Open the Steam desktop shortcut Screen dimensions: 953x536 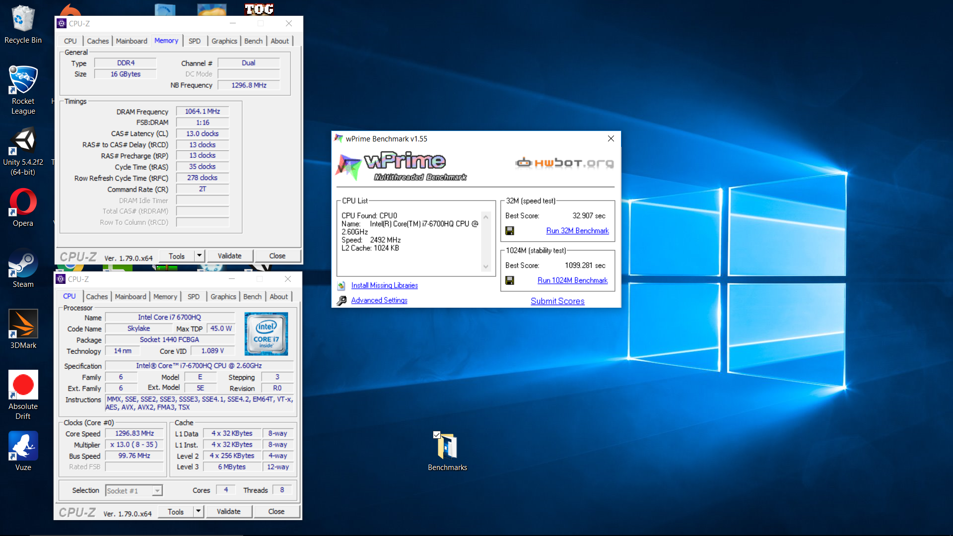pyautogui.click(x=23, y=268)
